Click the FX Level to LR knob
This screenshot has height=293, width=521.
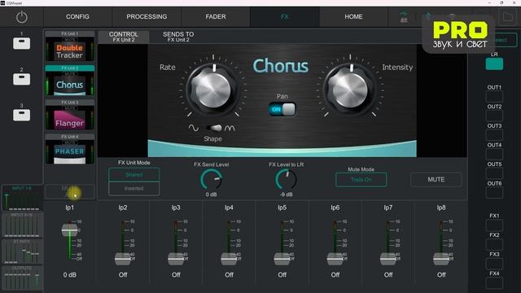tap(286, 179)
